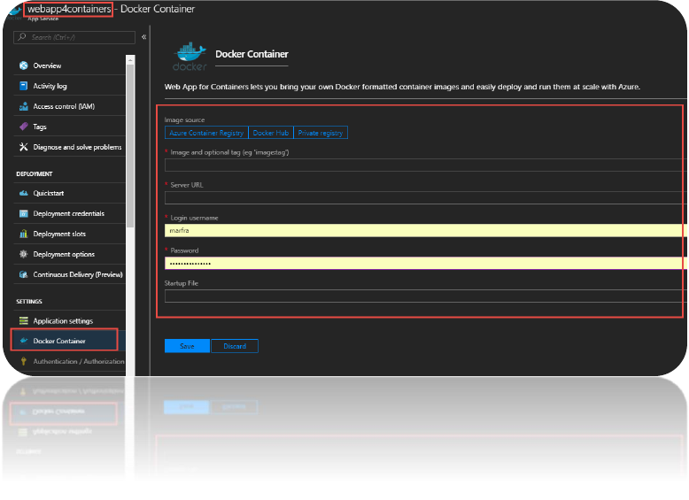Image resolution: width=689 pixels, height=500 pixels.
Task: Click the Continuous Delivery icon
Action: [24, 274]
